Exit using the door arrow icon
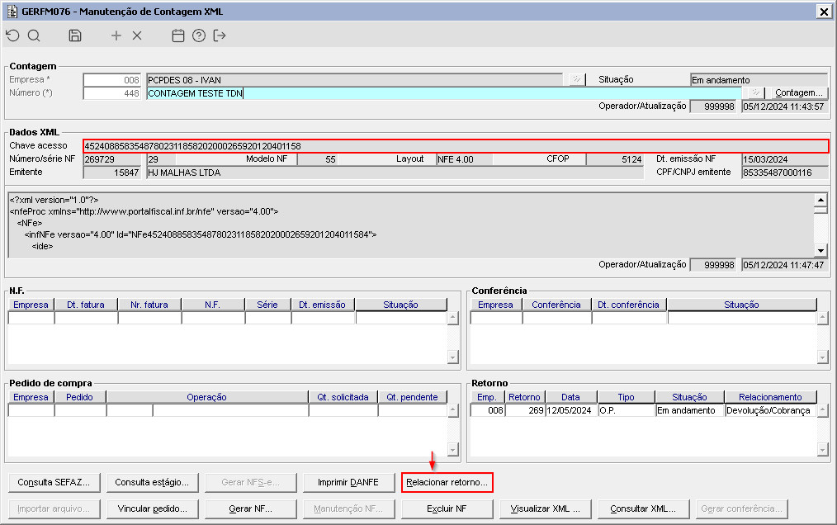 tap(220, 35)
